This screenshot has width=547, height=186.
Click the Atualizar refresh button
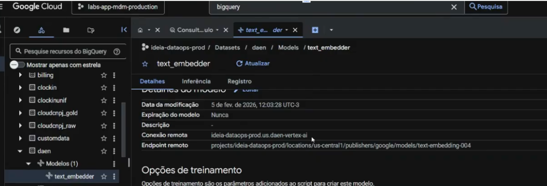pos(253,64)
